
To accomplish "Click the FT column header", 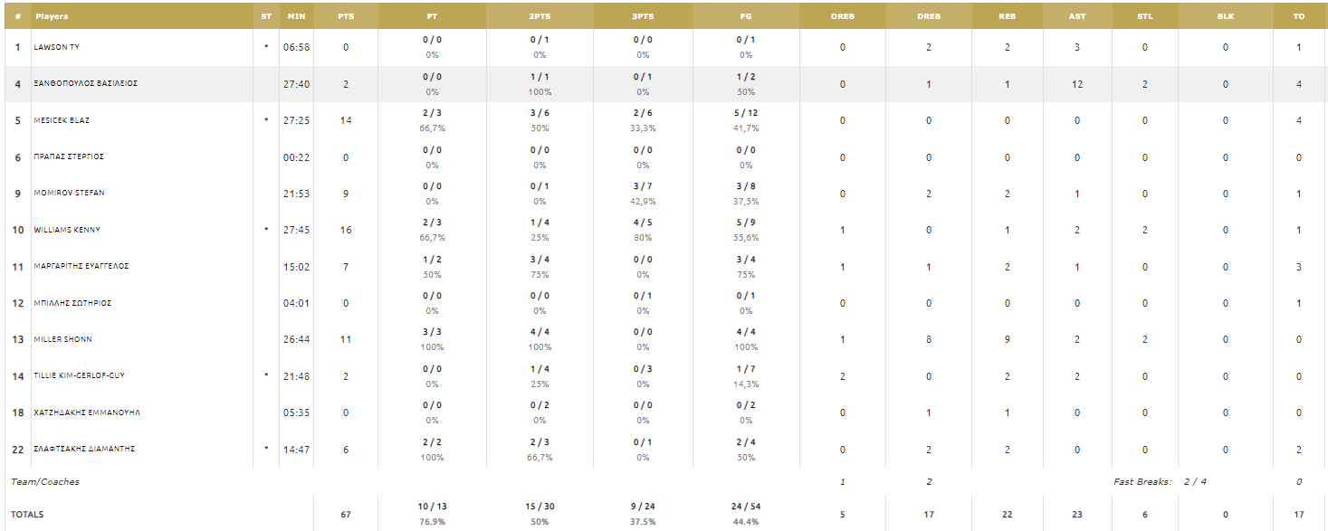I will click(x=432, y=16).
